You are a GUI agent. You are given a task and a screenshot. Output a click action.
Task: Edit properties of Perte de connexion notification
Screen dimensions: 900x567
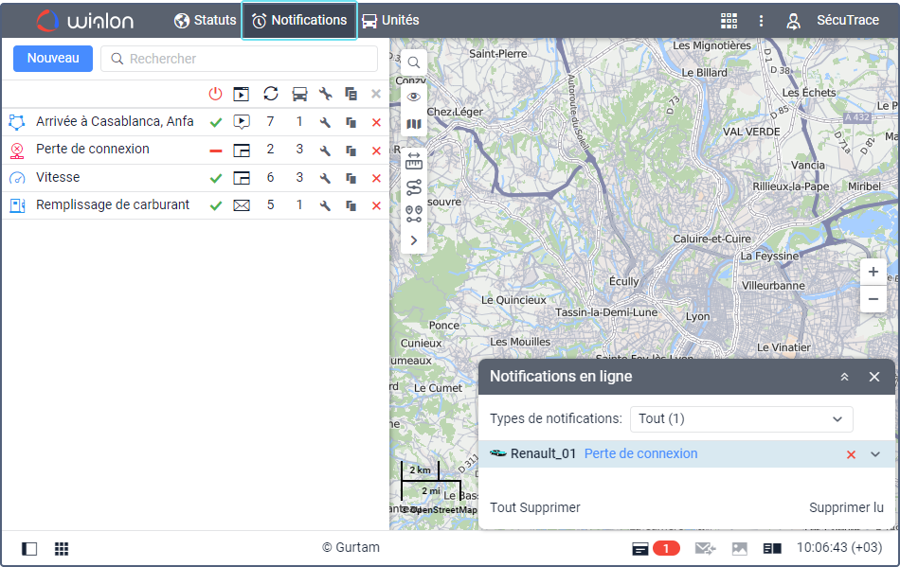325,151
